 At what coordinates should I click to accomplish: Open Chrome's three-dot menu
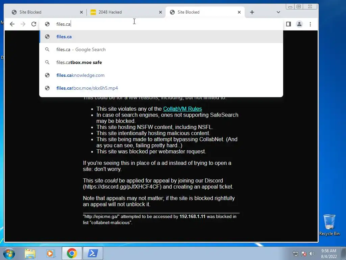(x=310, y=24)
